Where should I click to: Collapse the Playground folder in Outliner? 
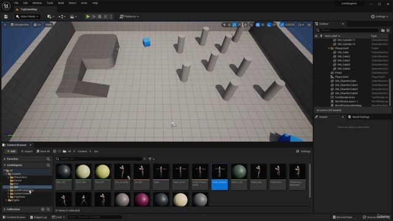click(329, 48)
